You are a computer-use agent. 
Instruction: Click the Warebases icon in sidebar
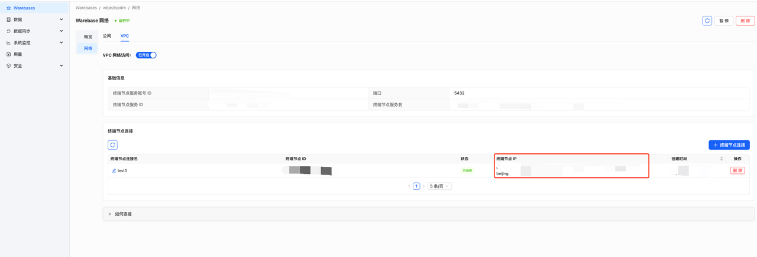click(8, 8)
